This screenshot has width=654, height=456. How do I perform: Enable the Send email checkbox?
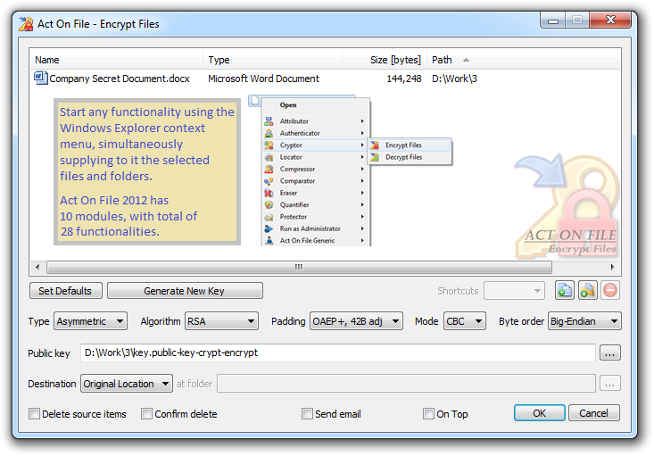pyautogui.click(x=307, y=414)
